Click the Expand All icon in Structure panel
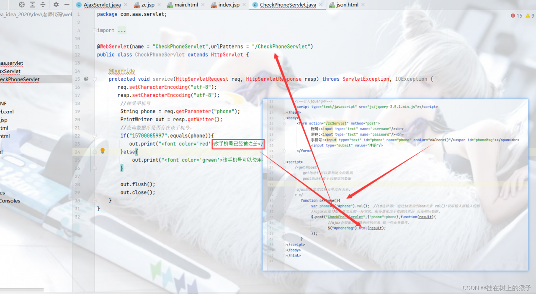This screenshot has width=536, height=294. (33, 5)
